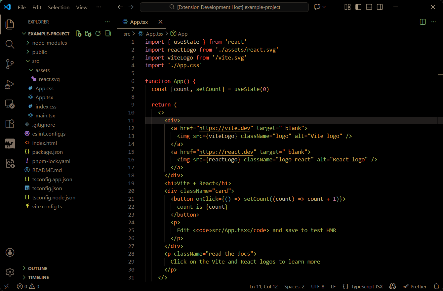Toggle the bottom panel visibility

tap(369, 7)
